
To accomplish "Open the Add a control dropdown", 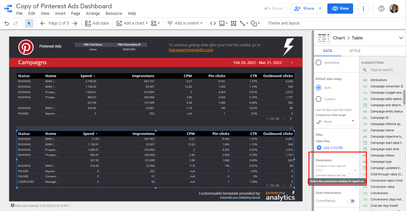I will point(185,23).
